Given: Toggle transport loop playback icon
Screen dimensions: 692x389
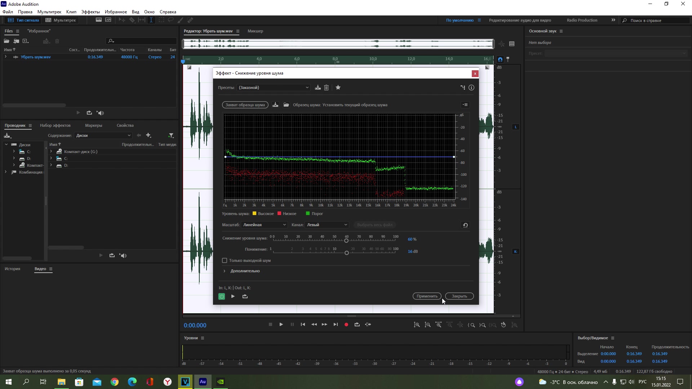Looking at the screenshot, I should click(357, 325).
